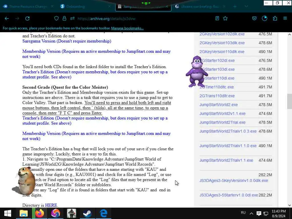The width and height of the screenshot is (292, 219).
Task: Open File Explorer from taskbar
Action: pos(24,213)
